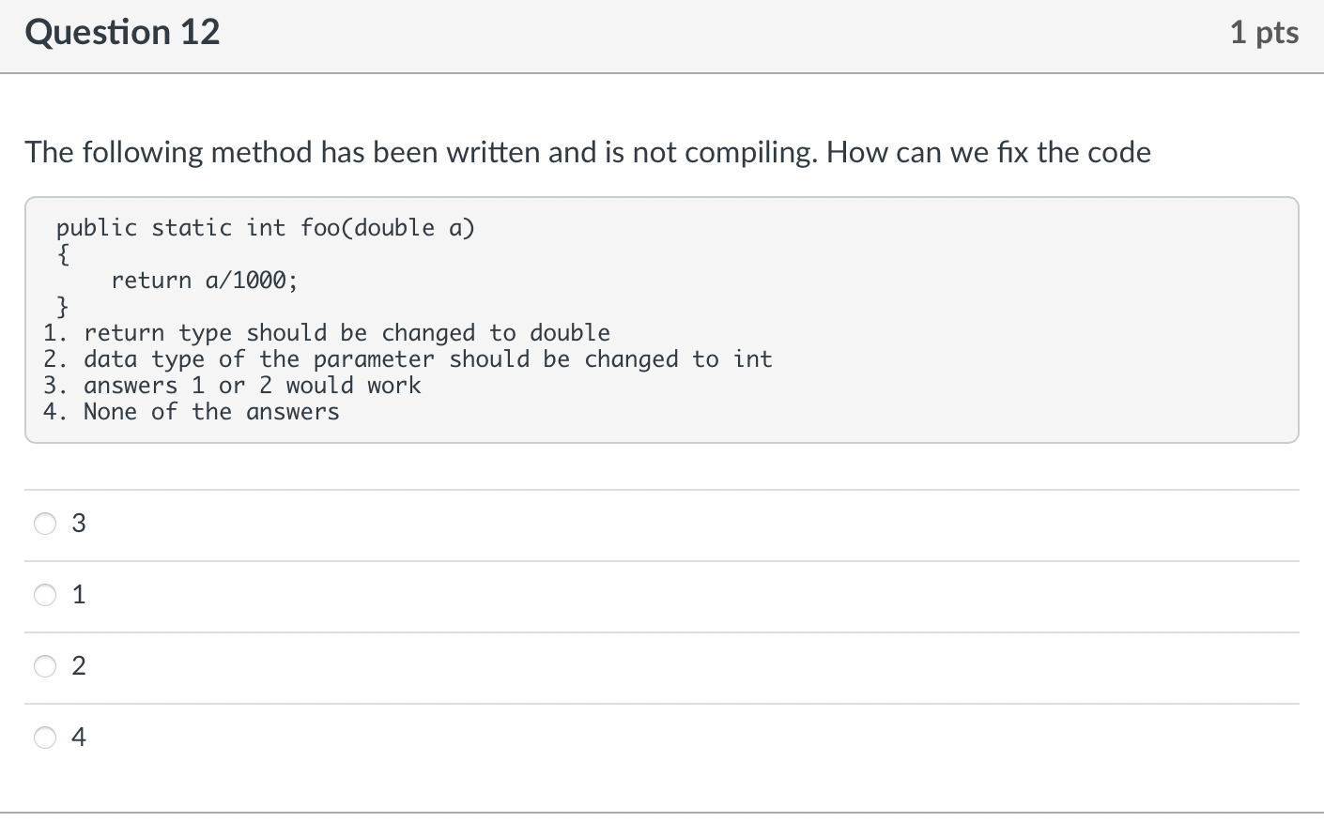Click the answer label number 2
Screen dimensions: 1324x822
tap(79, 666)
